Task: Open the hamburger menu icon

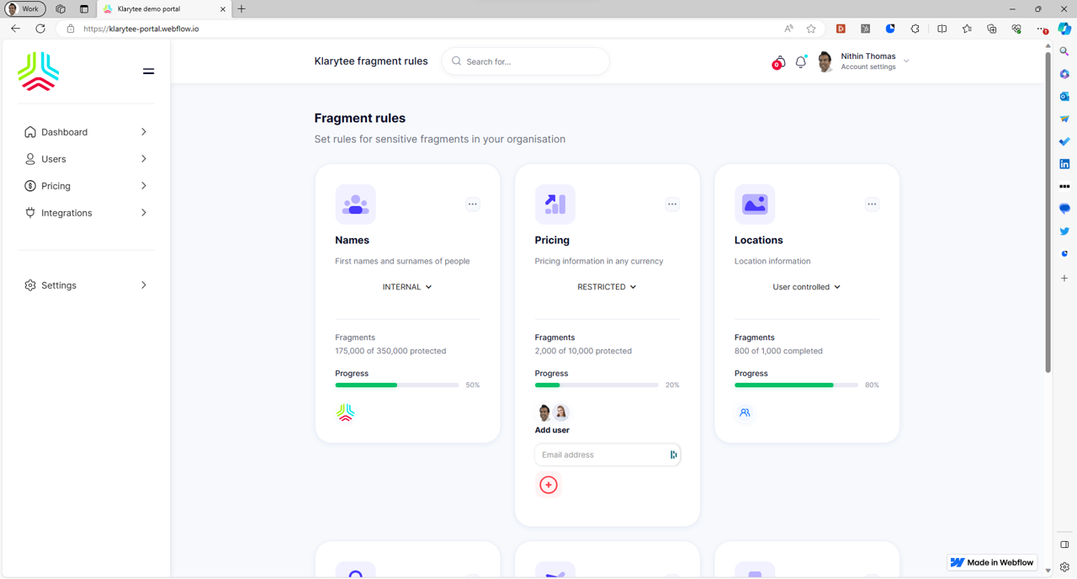Action: coord(148,72)
